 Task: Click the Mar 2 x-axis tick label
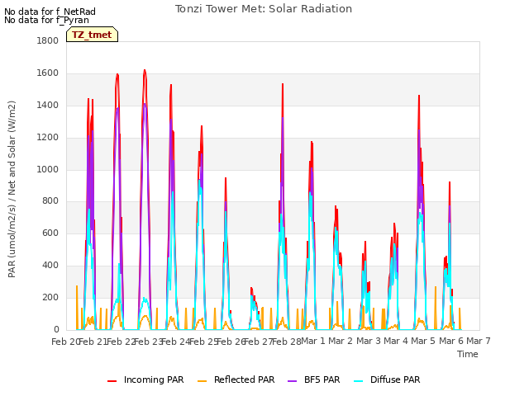(341, 341)
